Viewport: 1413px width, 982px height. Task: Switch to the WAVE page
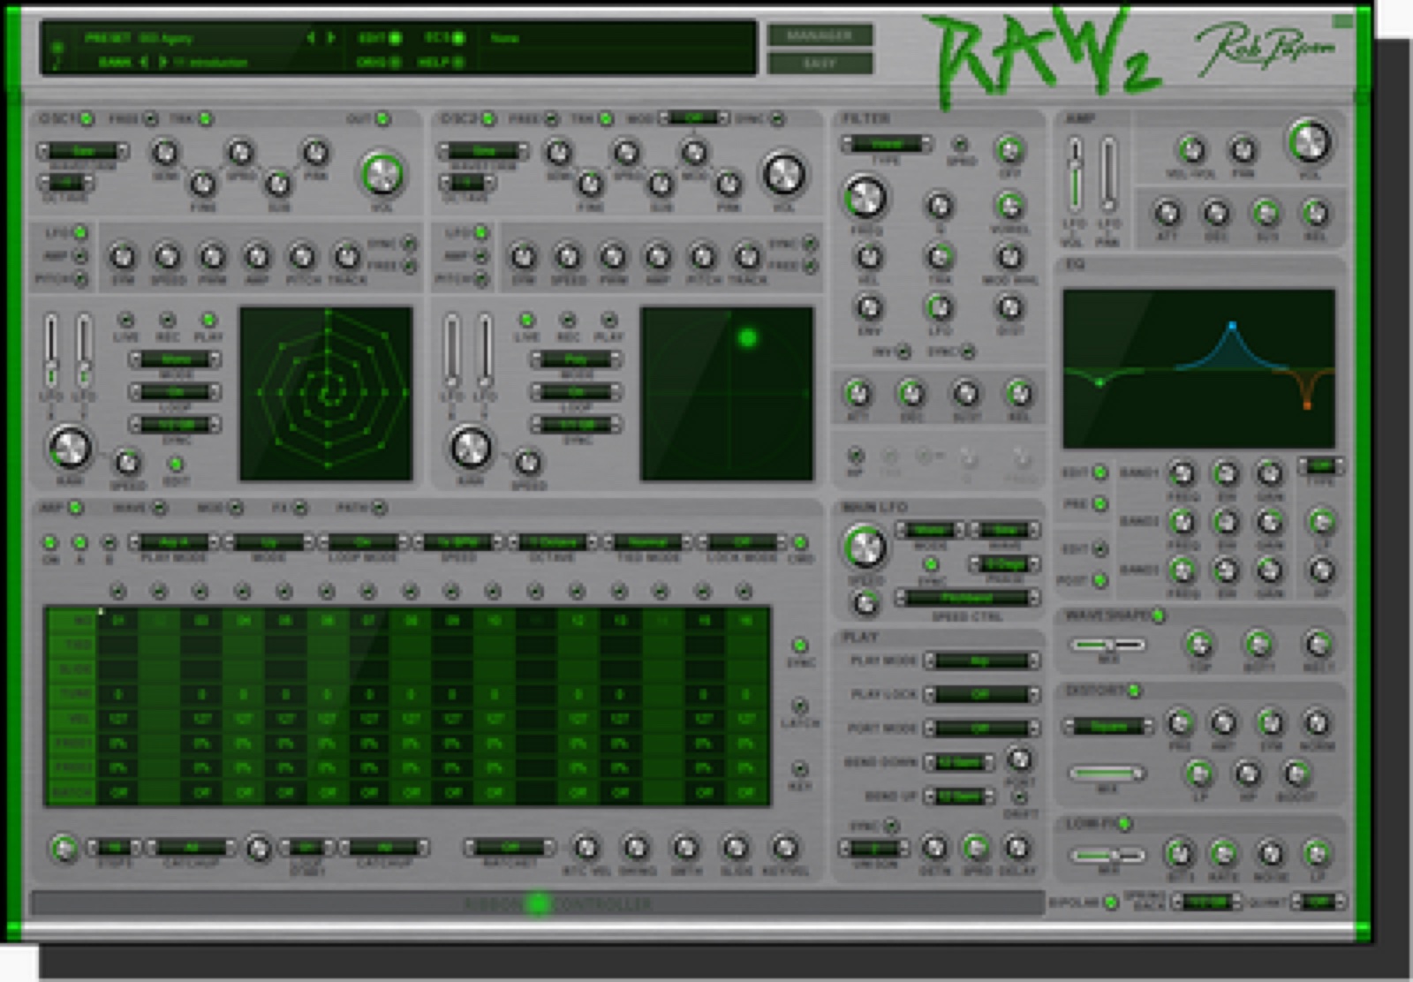point(159,508)
